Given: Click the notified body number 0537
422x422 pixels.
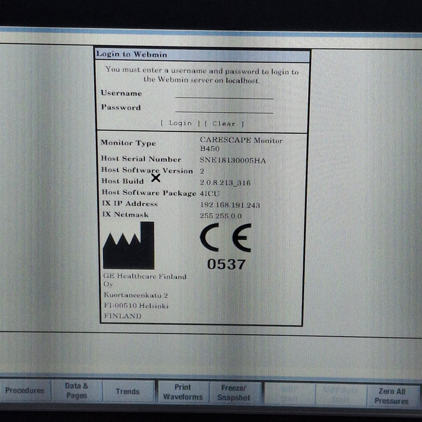Looking at the screenshot, I should tap(226, 264).
